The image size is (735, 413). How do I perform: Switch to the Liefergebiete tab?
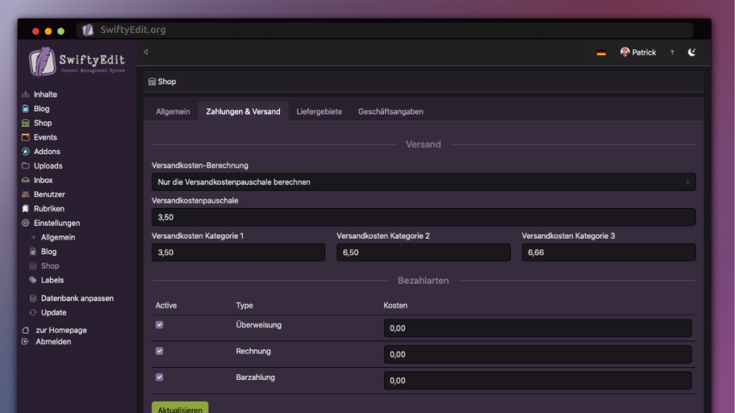(x=319, y=112)
